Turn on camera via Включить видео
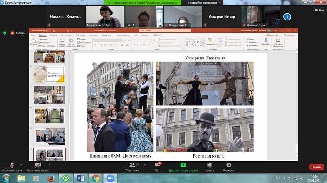This screenshot has width=327, height=183. pos(38,166)
